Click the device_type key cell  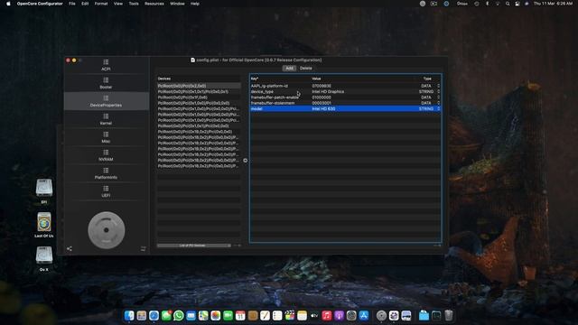[x=262, y=91]
